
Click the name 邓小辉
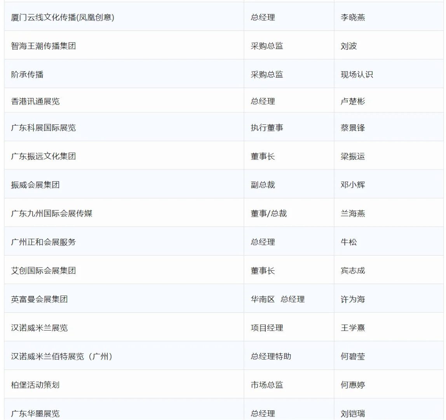click(353, 185)
